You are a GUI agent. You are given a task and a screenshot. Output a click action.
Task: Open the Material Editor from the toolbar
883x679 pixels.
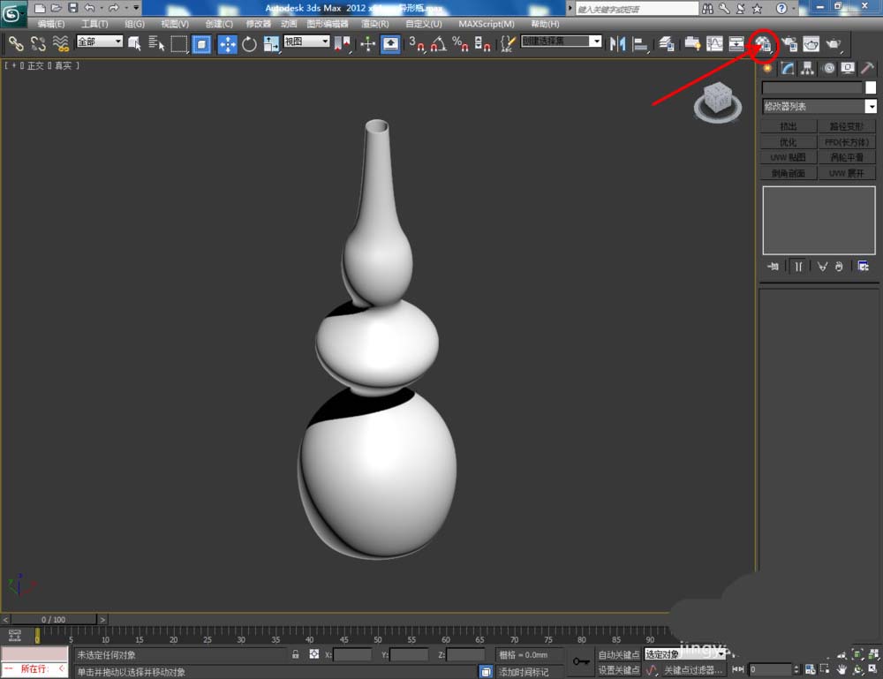tap(763, 43)
